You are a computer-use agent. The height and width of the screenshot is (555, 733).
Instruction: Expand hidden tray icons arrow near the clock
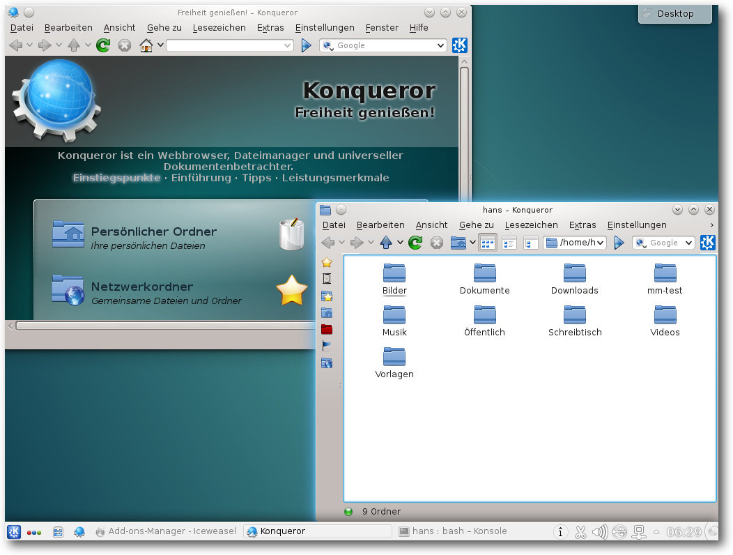(x=657, y=531)
